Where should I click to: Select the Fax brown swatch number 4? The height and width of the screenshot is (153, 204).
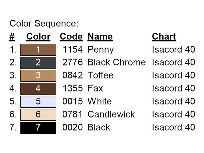click(x=38, y=89)
